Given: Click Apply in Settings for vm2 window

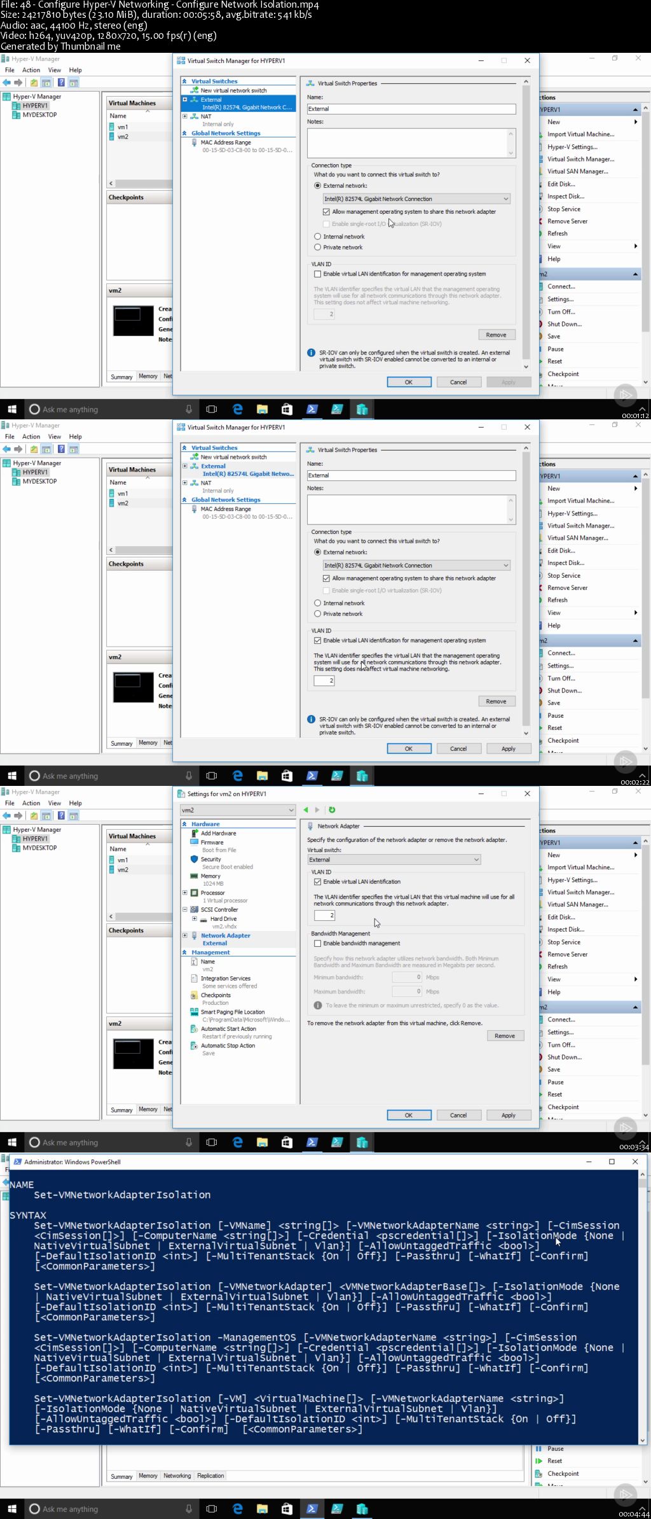Looking at the screenshot, I should click(509, 1116).
